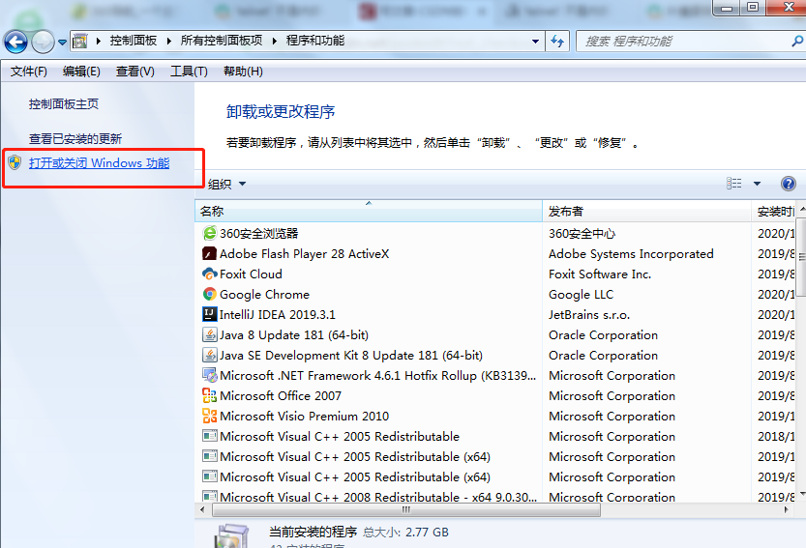The width and height of the screenshot is (806, 548).
Task: Select the Java SE Development Kit icon
Action: [x=210, y=355]
